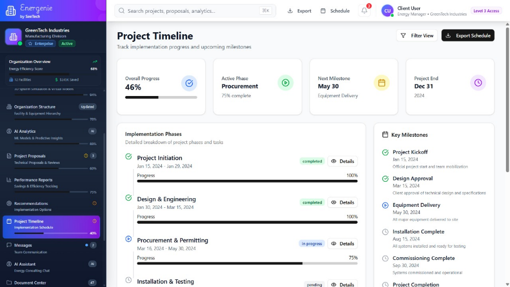View Details for Installation & Testing

(343, 284)
